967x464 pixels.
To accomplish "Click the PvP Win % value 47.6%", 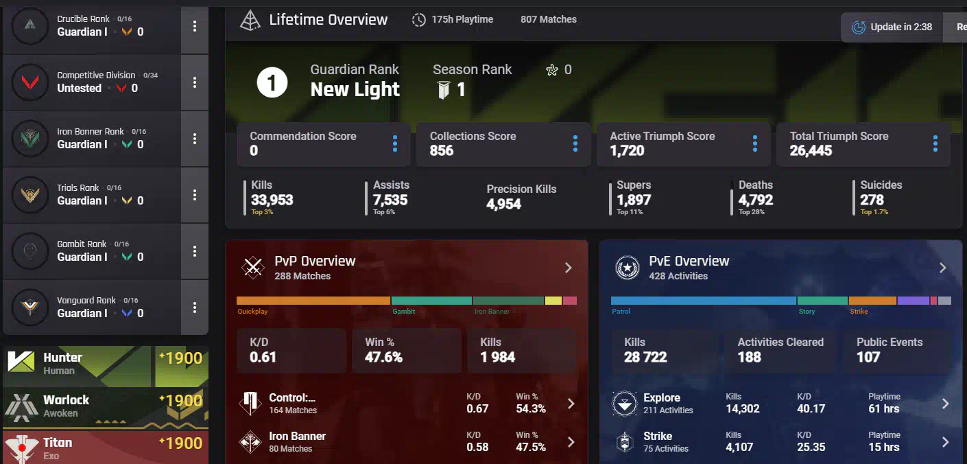I will (383, 357).
